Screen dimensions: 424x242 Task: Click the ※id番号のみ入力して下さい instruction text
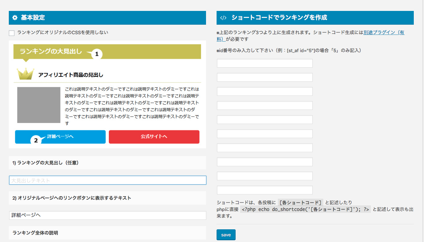289,50
